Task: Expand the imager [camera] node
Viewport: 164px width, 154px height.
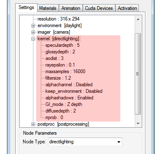Action: (x=33, y=32)
